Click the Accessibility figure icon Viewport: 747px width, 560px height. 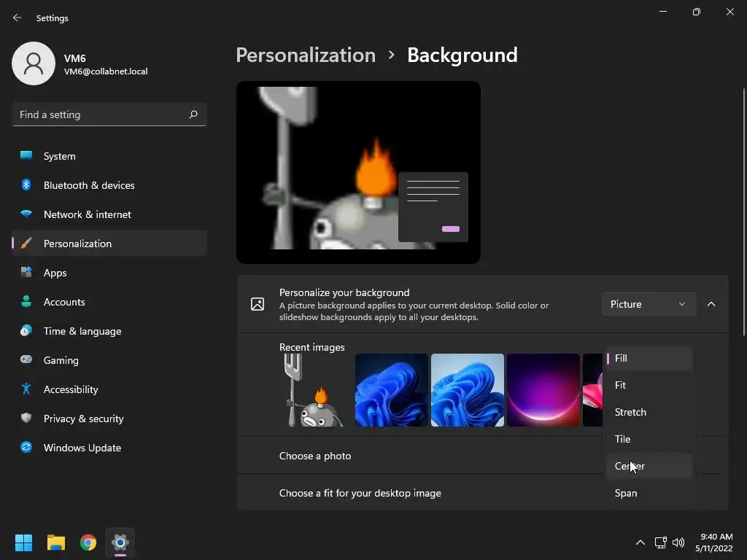tap(26, 389)
